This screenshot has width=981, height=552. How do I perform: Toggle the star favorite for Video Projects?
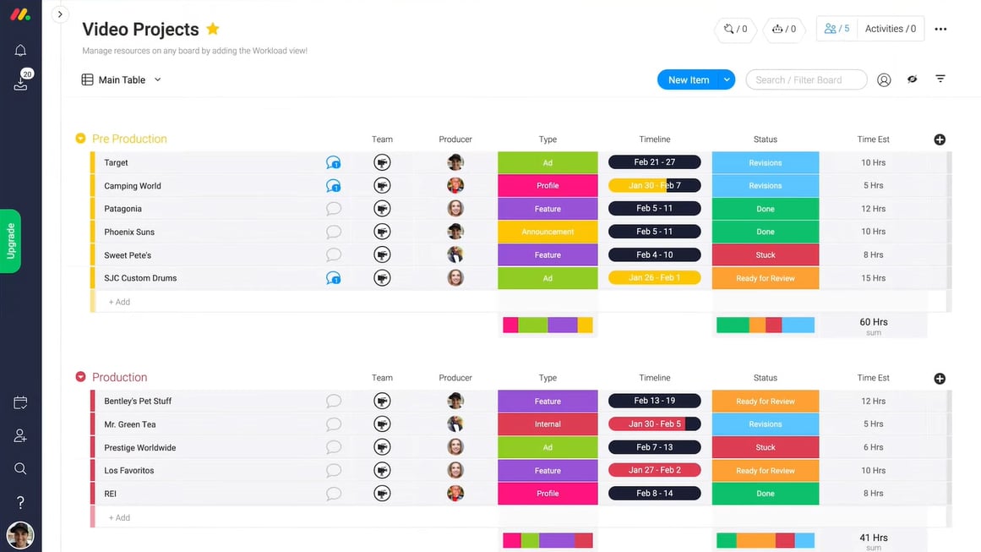click(213, 29)
